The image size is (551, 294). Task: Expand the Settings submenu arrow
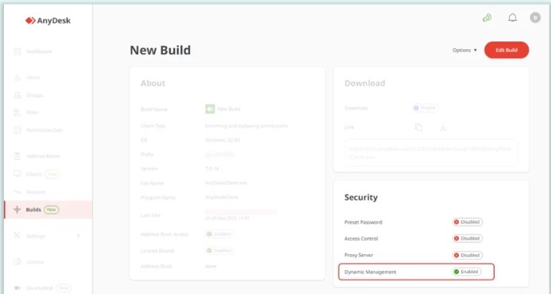coord(79,236)
